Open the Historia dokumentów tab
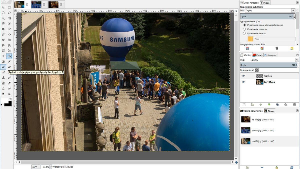The image size is (300, 169). (252, 111)
